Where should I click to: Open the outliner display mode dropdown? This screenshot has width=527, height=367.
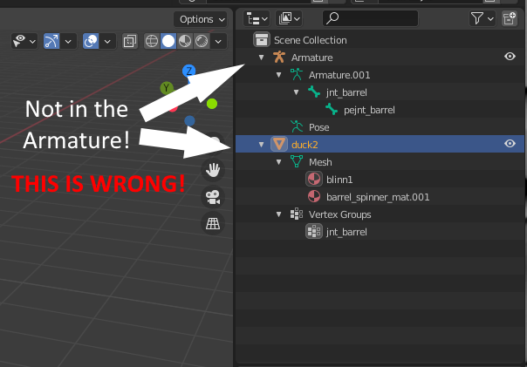[x=289, y=19]
